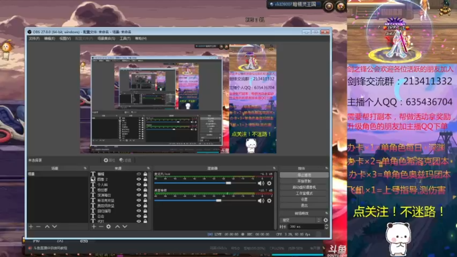Viewport: 457px width, 257px height.
Task: Add a new source with the plus icon
Action: [x=94, y=226]
